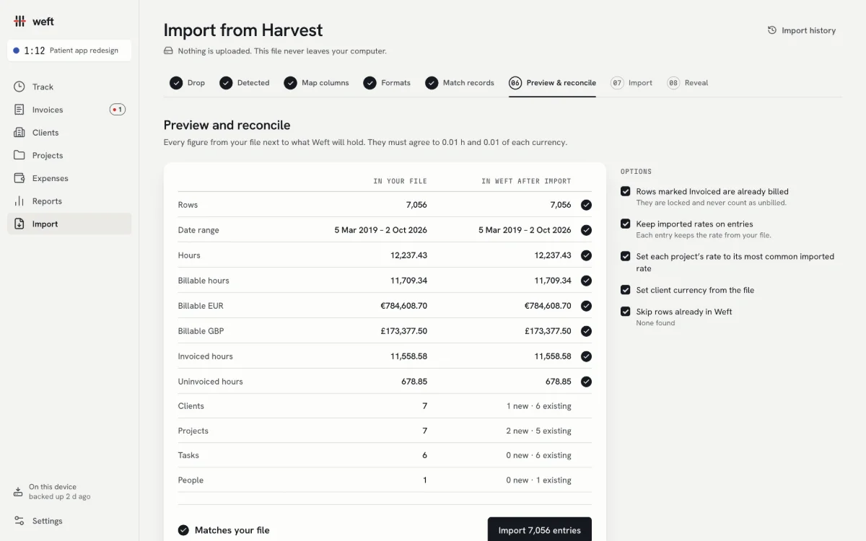
Task: Click the Expenses wallet icon
Action: pos(19,178)
